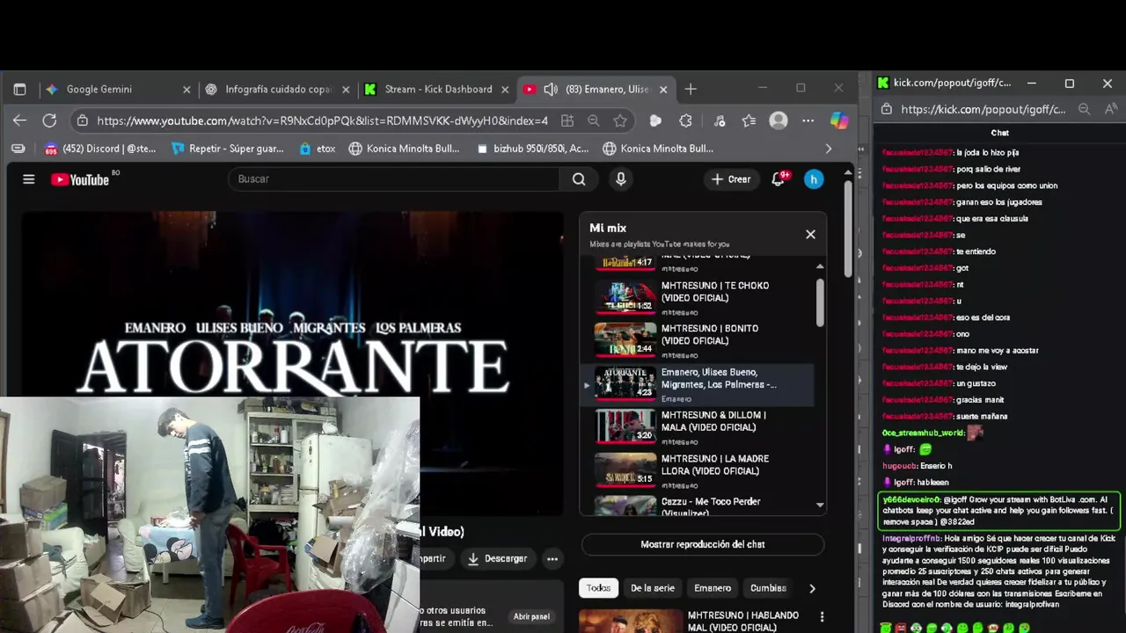Open the YouTube account avatar "h"

click(814, 179)
